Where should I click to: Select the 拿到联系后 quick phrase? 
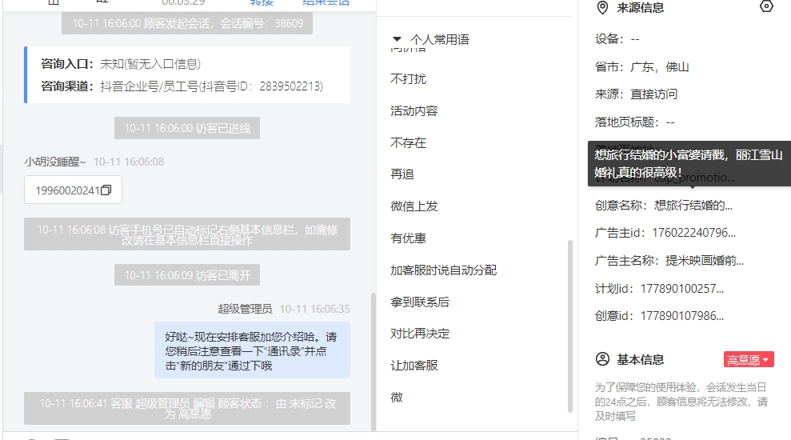tap(420, 302)
